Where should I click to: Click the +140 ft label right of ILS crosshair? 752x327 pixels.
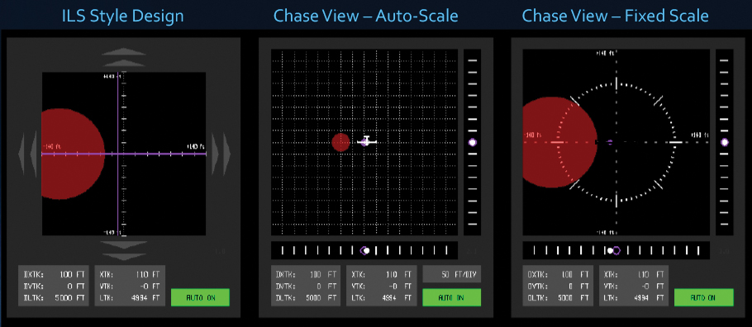click(195, 146)
